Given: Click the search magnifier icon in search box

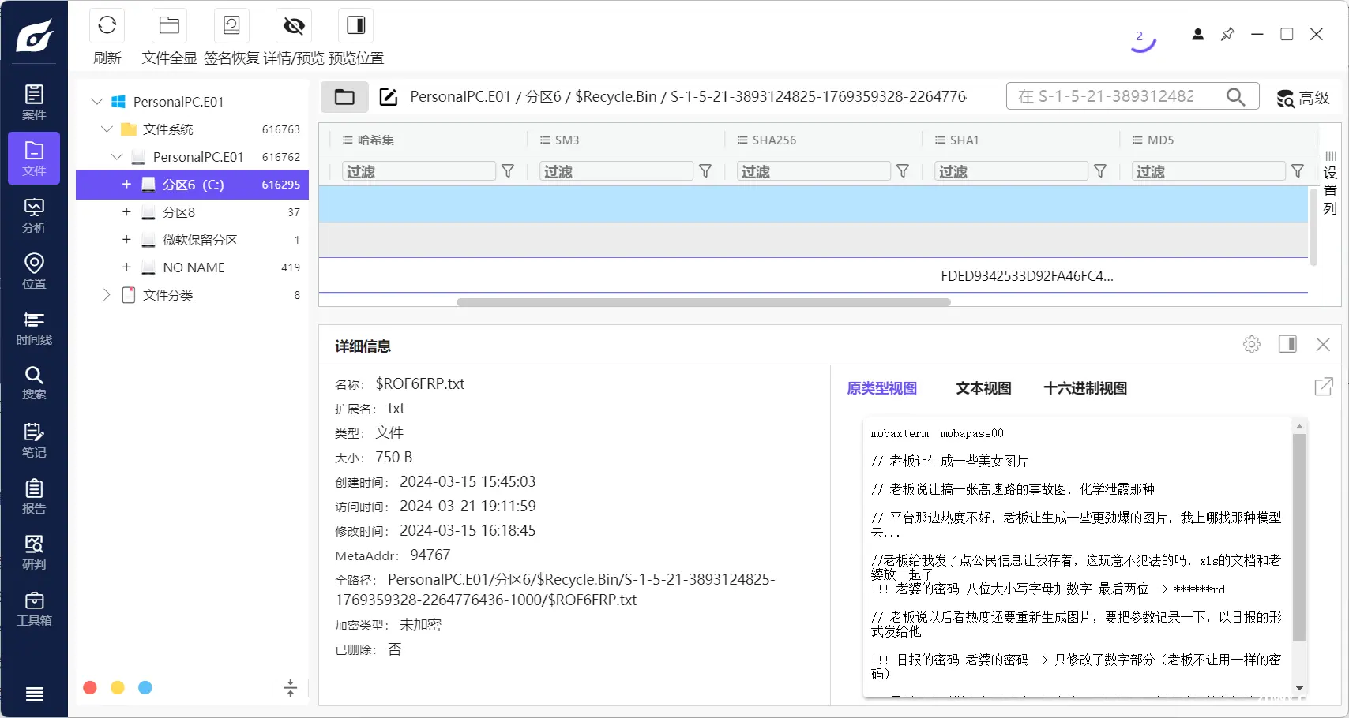Looking at the screenshot, I should coord(1235,96).
